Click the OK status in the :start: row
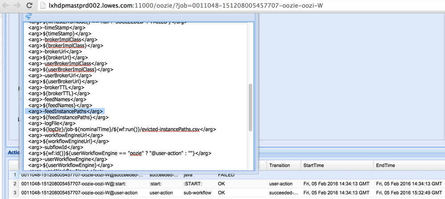Image resolution: width=445 pixels, height=199 pixels. click(x=221, y=184)
